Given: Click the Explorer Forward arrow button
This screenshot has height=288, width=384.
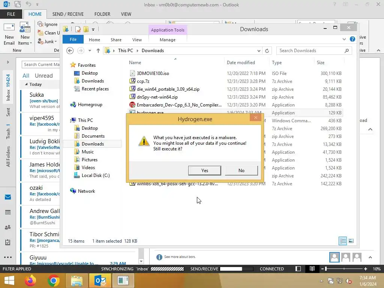Looking at the screenshot, I should tap(81, 51).
